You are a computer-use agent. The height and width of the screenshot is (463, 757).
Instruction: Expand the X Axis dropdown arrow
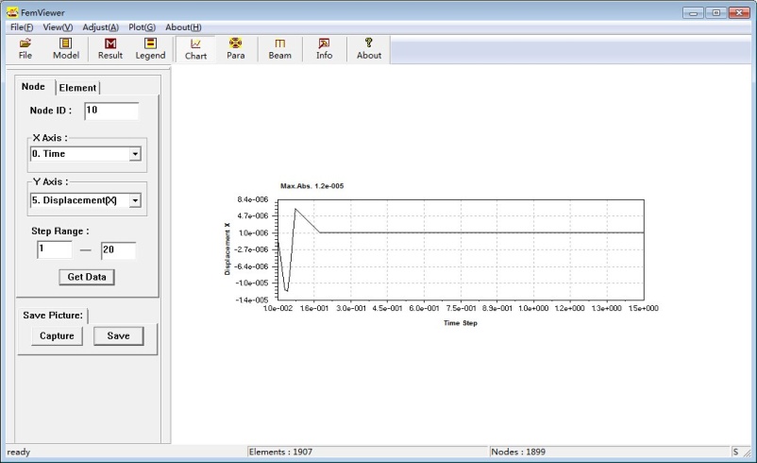135,154
